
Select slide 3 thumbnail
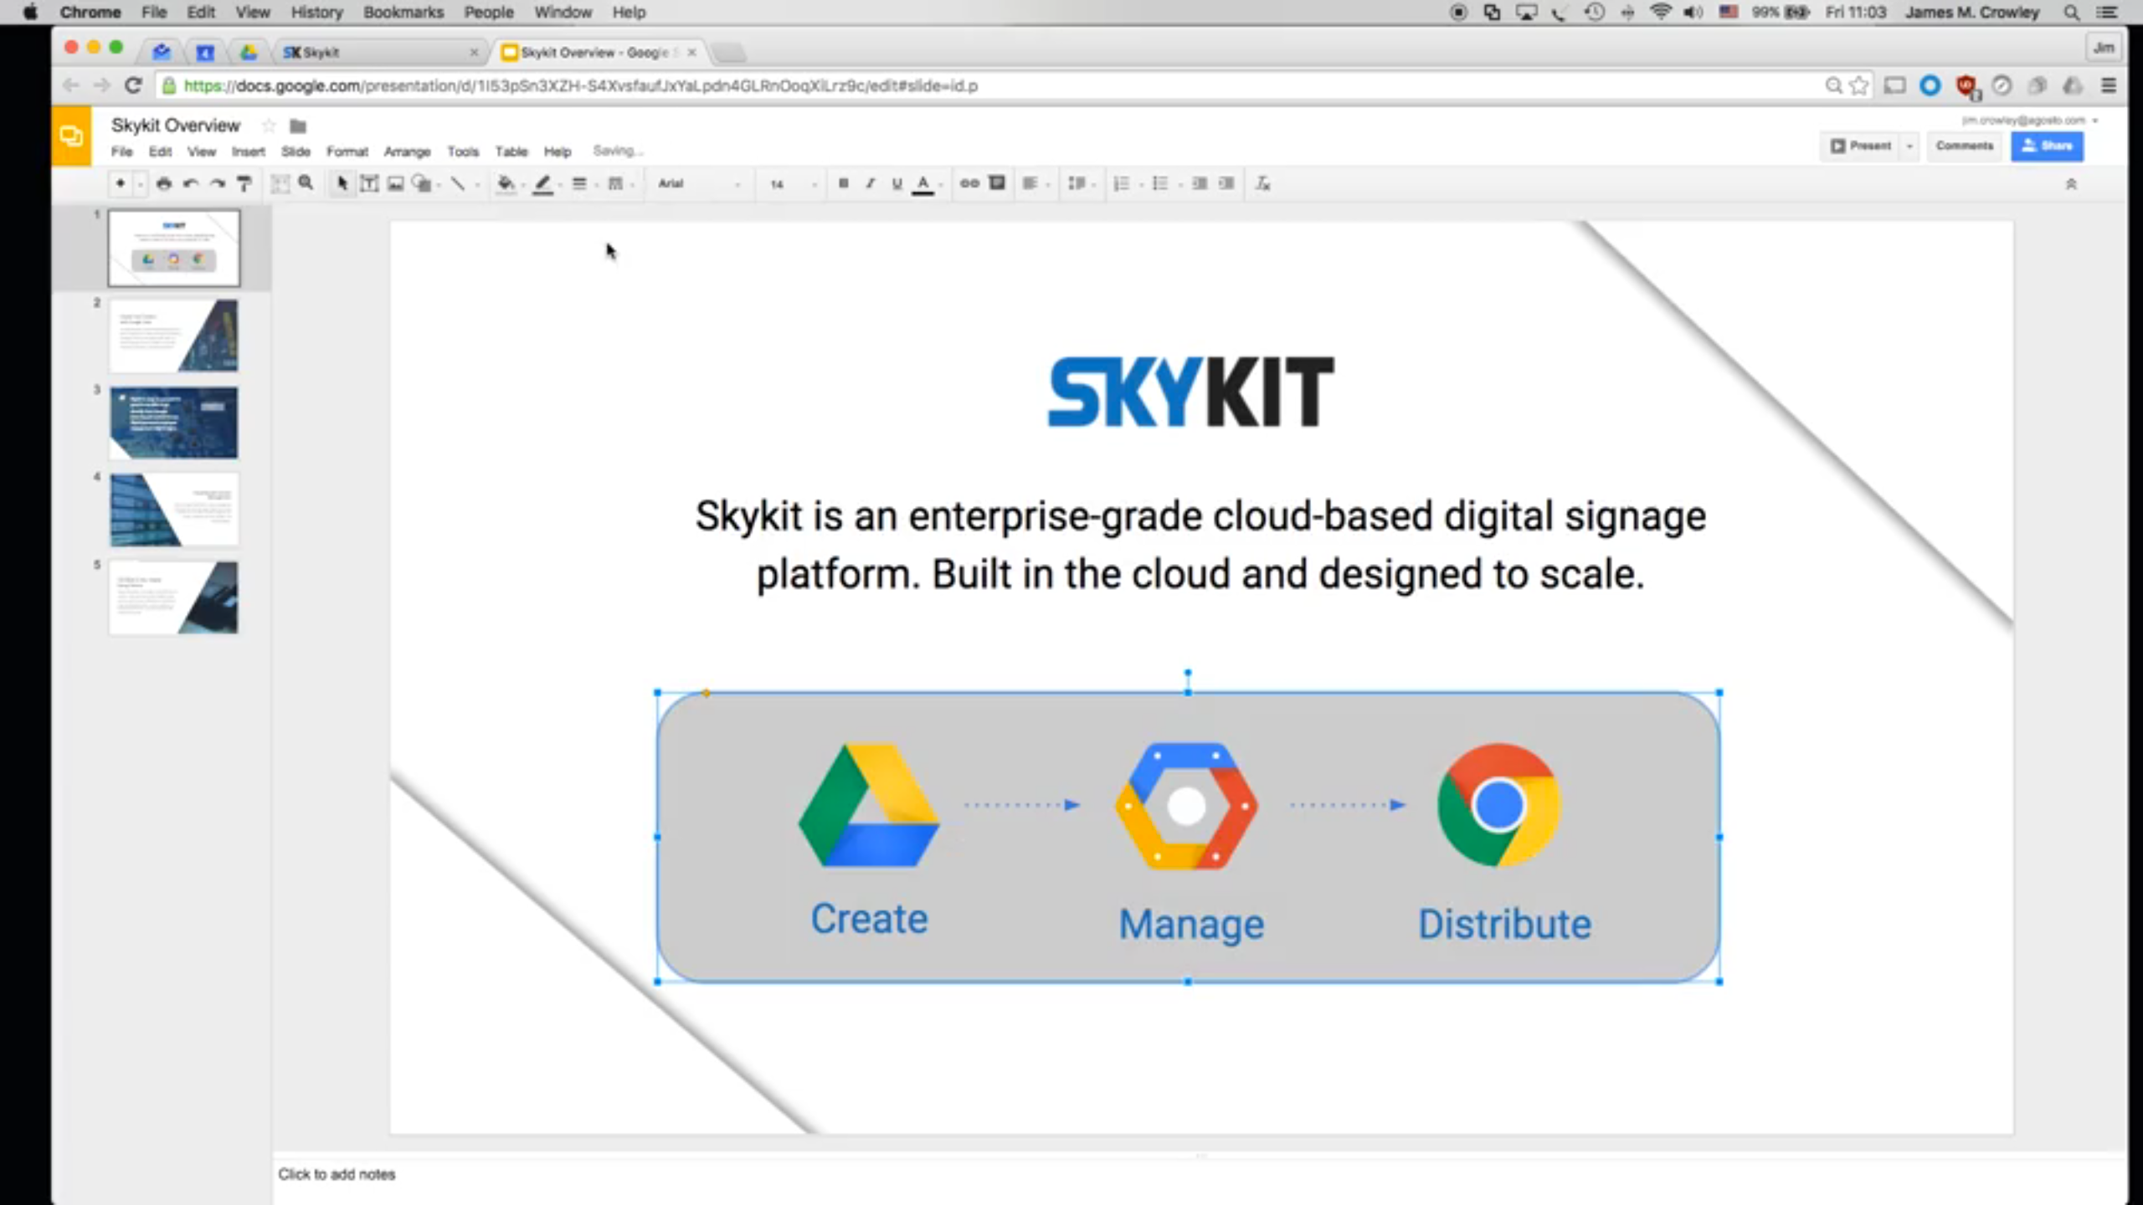coord(173,423)
